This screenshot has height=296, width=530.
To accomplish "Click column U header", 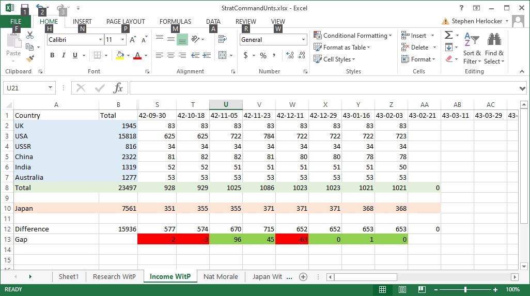I will (226, 105).
